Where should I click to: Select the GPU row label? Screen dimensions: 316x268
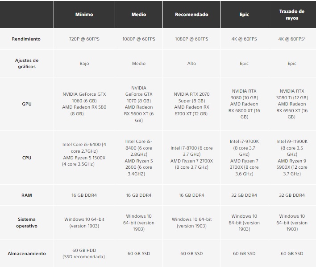[26, 104]
